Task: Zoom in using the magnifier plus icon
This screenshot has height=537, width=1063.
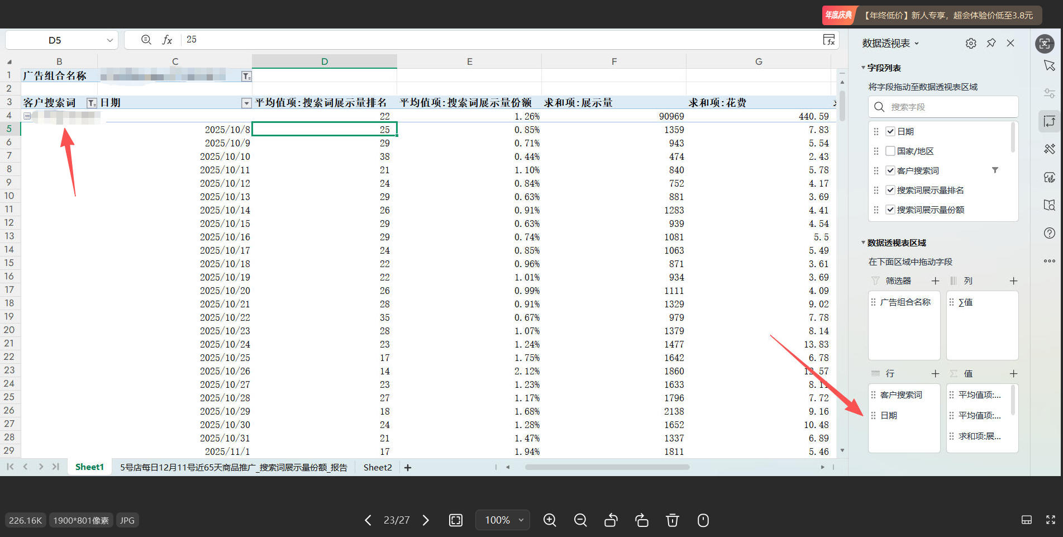Action: pos(550,520)
